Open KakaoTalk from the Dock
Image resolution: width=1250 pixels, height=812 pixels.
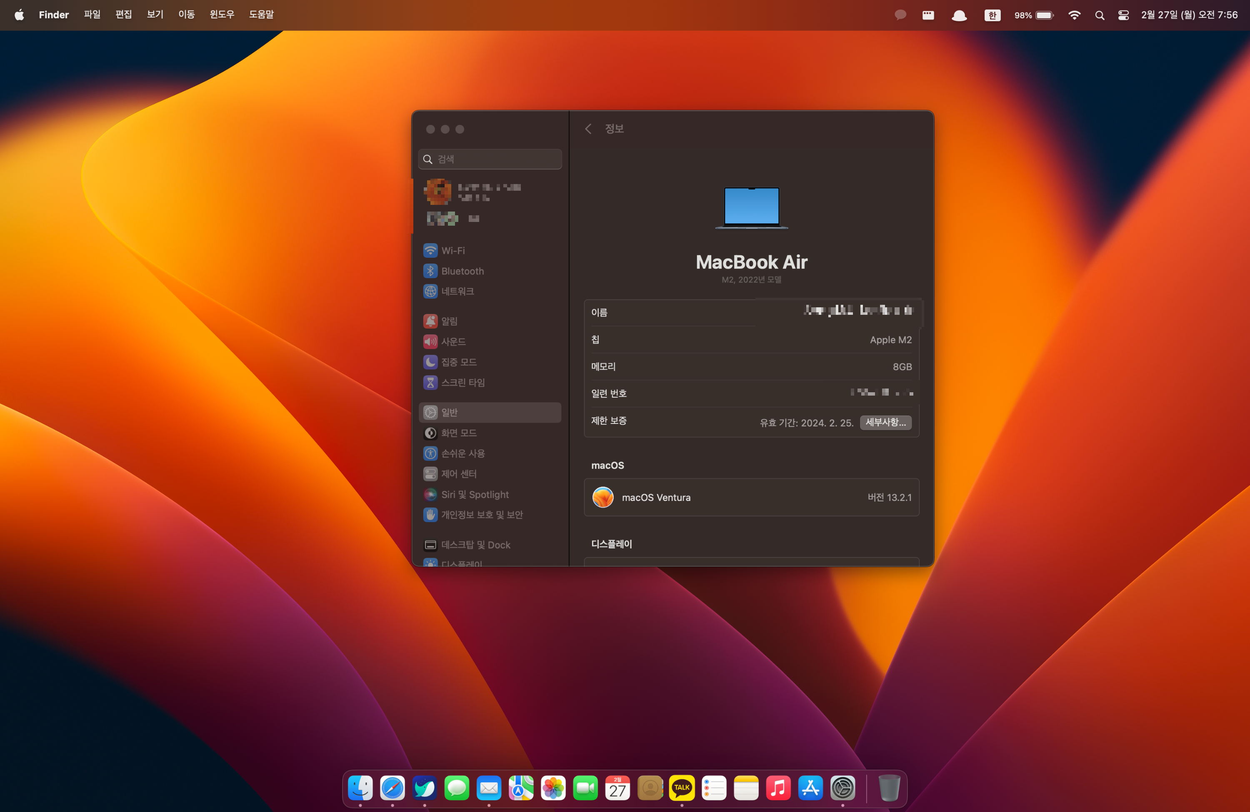(681, 787)
